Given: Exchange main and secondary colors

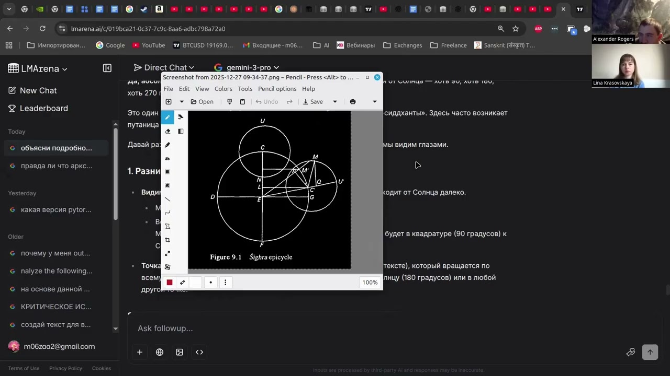Looking at the screenshot, I should (182, 283).
